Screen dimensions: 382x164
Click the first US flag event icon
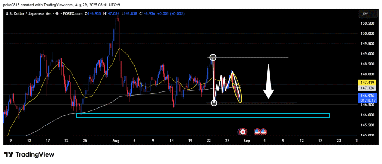pos(257,132)
